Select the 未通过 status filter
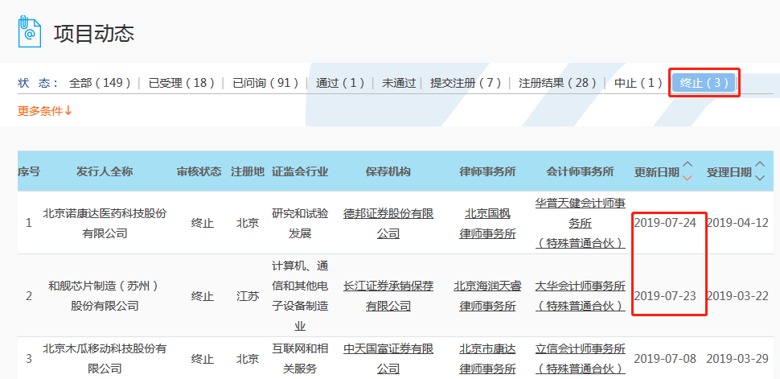The image size is (780, 379). click(x=399, y=83)
